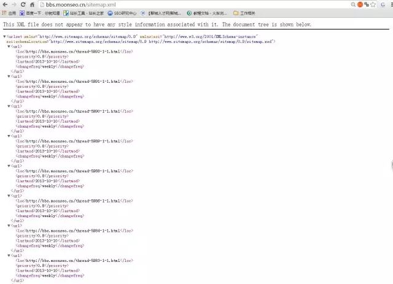Collapse the url node for thread-5984
The image size is (393, 284).
coord(9,226)
